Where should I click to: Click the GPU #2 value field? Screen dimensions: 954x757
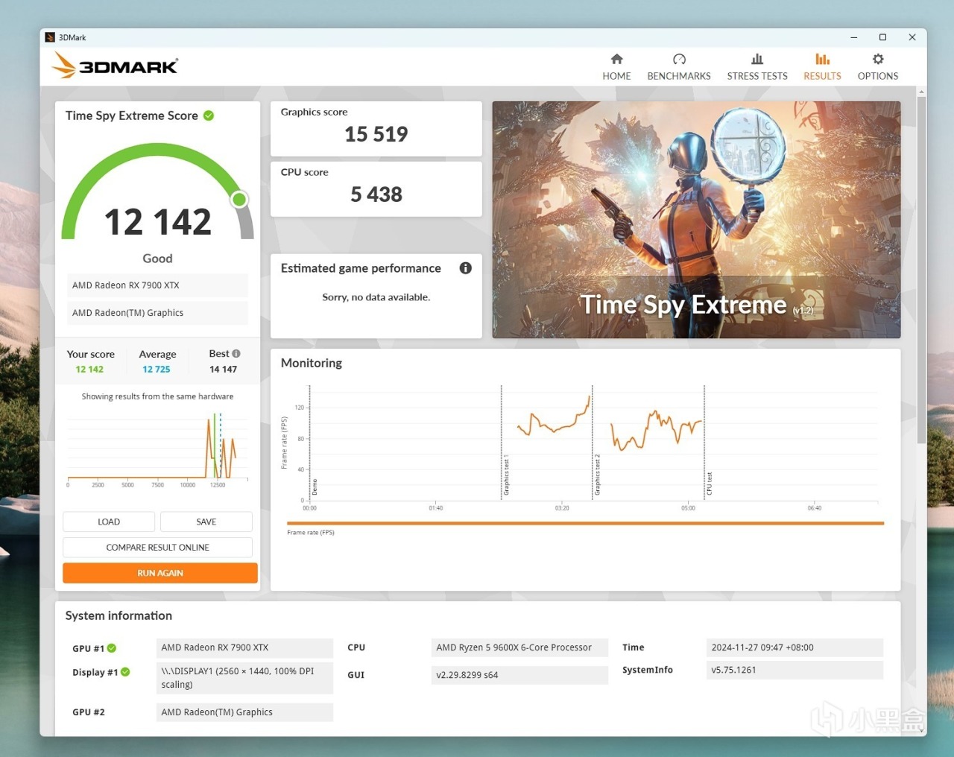pyautogui.click(x=244, y=712)
